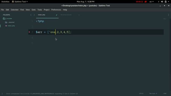Click the network question mark icon
The height and width of the screenshot is (96, 171).
coord(158,2)
